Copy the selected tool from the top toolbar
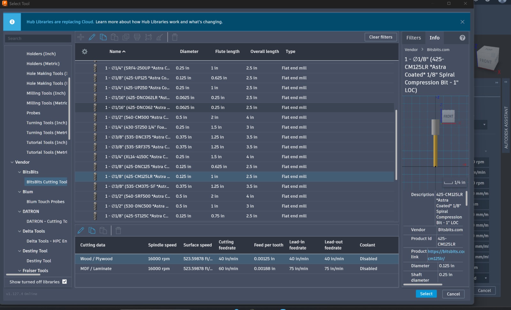Screen dimensions: 511x310 pyautogui.click(x=103, y=37)
